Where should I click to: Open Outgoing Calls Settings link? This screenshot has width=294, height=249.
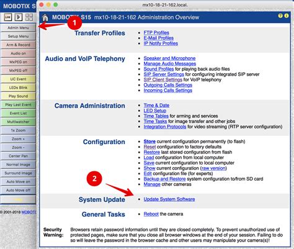[168, 85]
